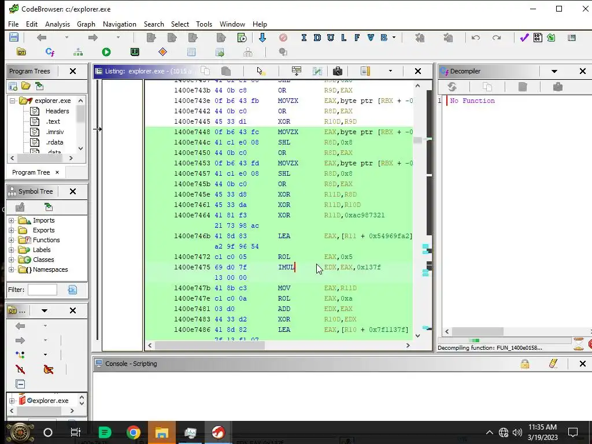Toggle navigate to next Label (L) button

pos(343,38)
